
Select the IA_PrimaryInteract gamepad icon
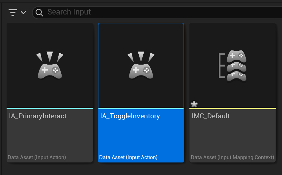coord(49,66)
